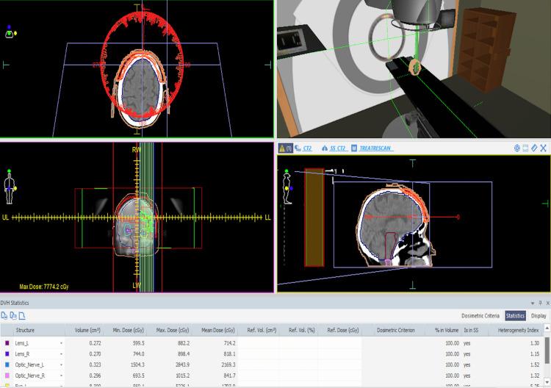Click the square frame icon in sagittal toolbar
The height and width of the screenshot is (388, 551).
(525, 148)
